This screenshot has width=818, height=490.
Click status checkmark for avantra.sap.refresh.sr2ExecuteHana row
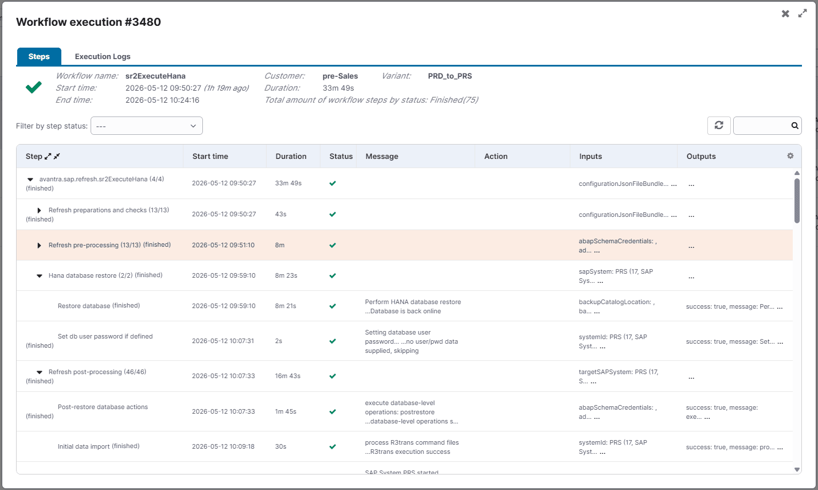click(332, 184)
